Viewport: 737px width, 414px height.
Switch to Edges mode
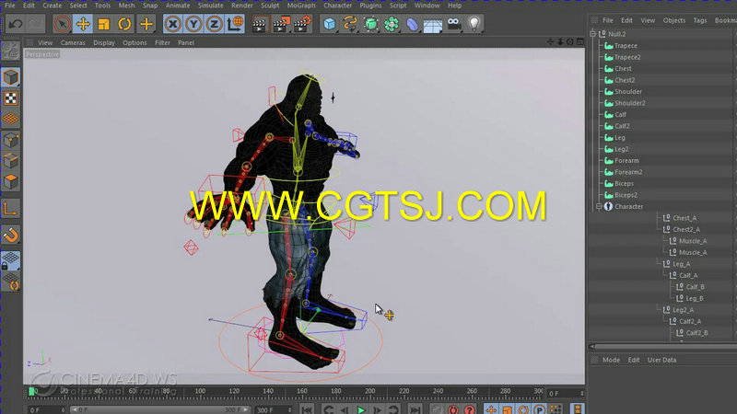tap(10, 160)
